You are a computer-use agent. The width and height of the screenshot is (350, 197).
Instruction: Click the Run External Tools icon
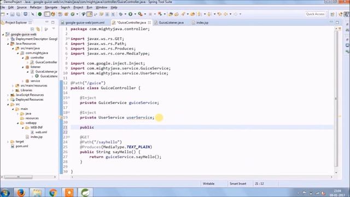tap(140, 14)
